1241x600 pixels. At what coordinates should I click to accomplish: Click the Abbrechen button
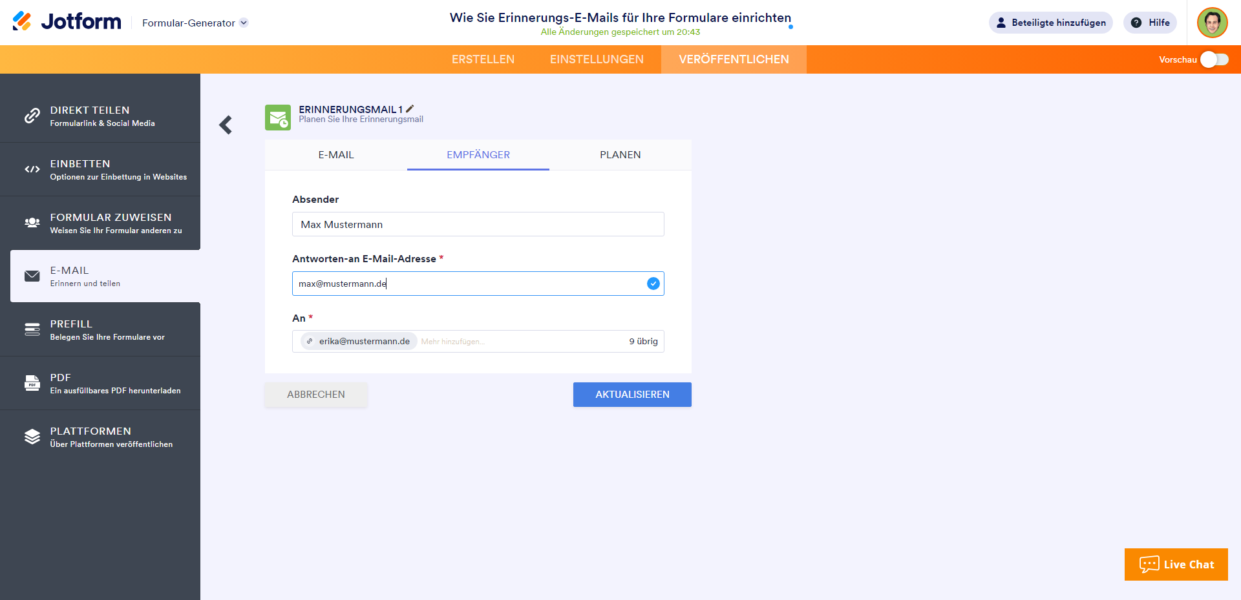(316, 395)
